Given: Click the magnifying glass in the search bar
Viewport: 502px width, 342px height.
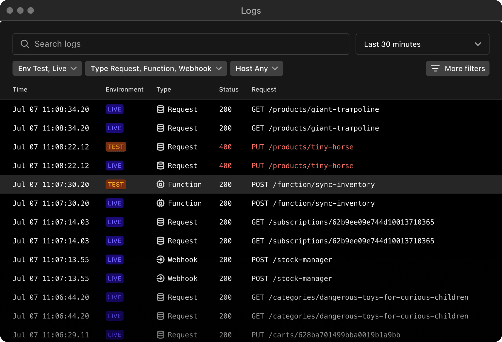Looking at the screenshot, I should (25, 44).
